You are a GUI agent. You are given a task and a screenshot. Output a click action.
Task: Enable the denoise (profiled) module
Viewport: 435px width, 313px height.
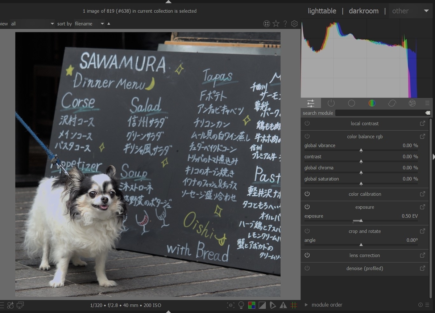(x=307, y=268)
